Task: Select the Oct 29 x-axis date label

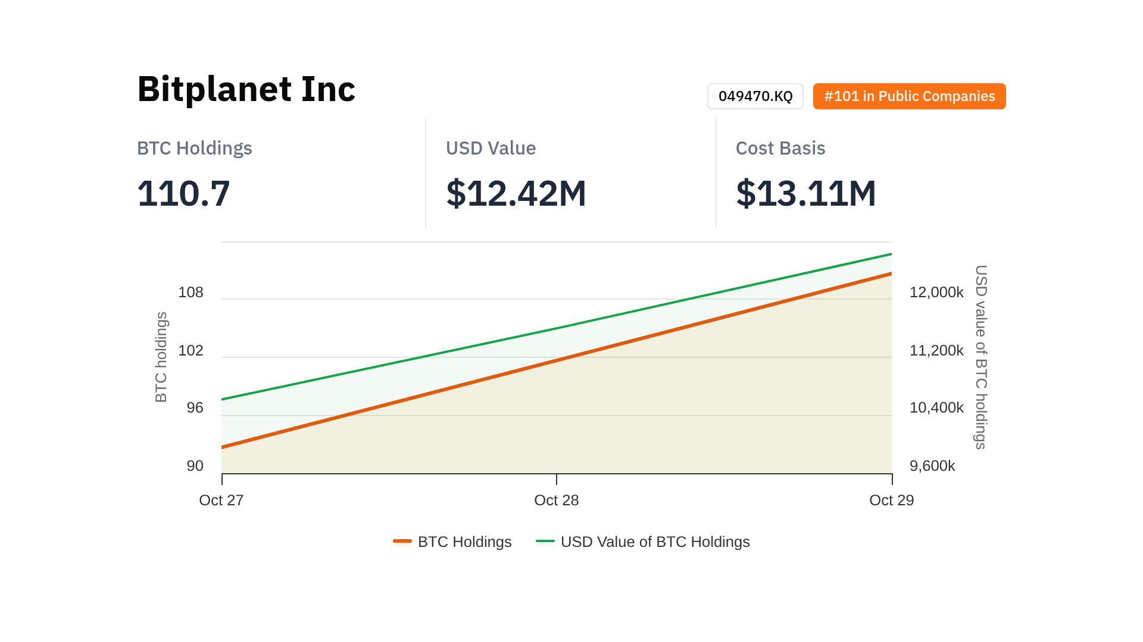Action: 891,500
